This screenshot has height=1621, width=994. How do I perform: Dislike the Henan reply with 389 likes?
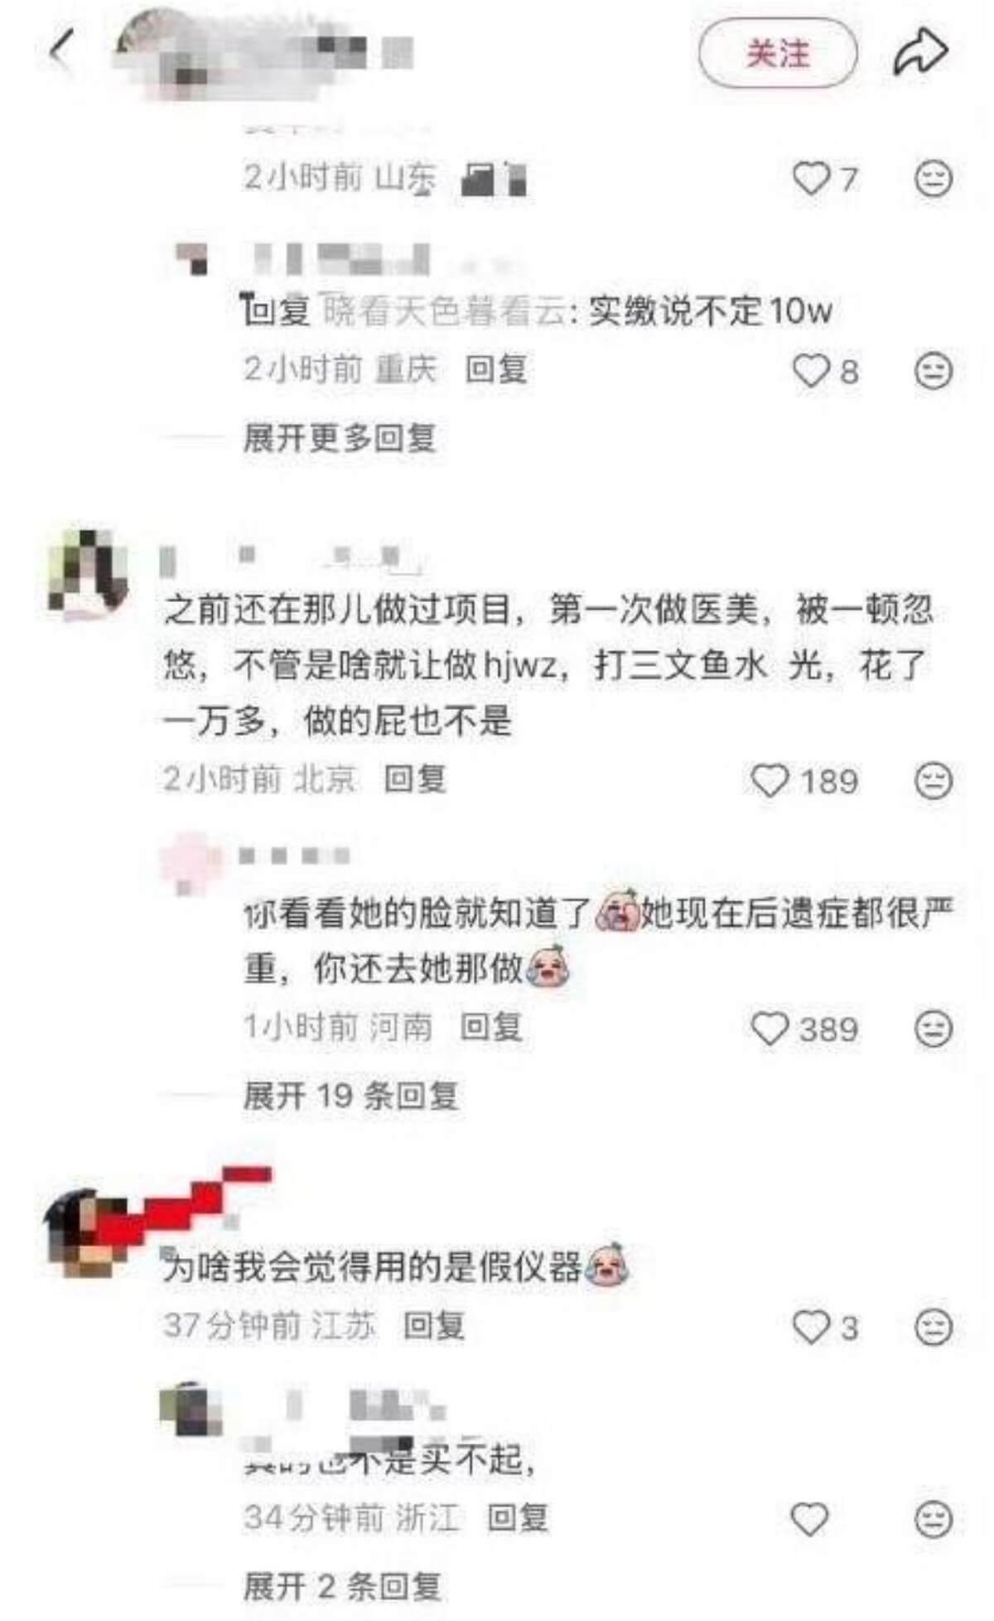[934, 1029]
